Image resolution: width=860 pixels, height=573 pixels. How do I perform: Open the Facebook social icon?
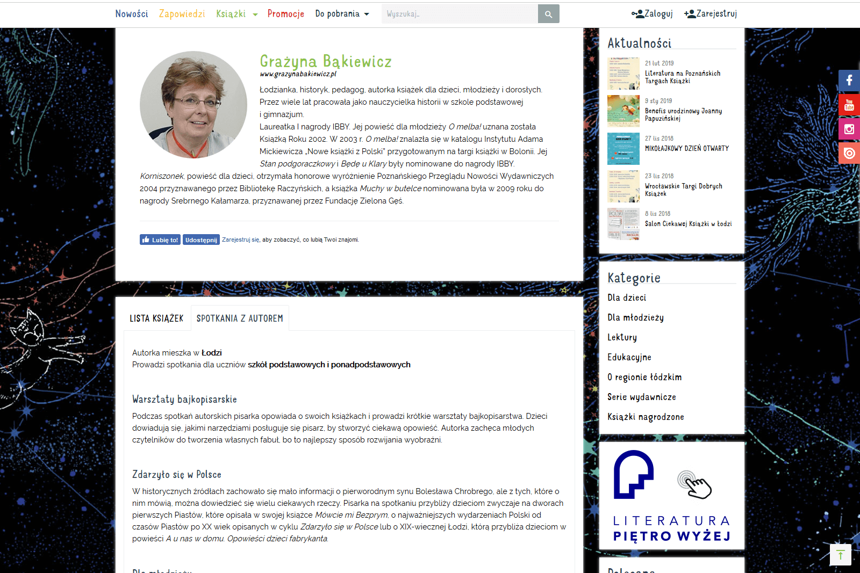point(849,81)
